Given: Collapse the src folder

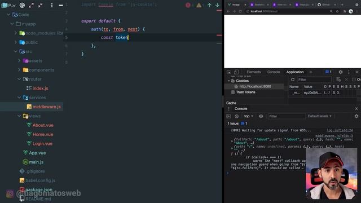Looking at the screenshot, I should click(16, 51).
